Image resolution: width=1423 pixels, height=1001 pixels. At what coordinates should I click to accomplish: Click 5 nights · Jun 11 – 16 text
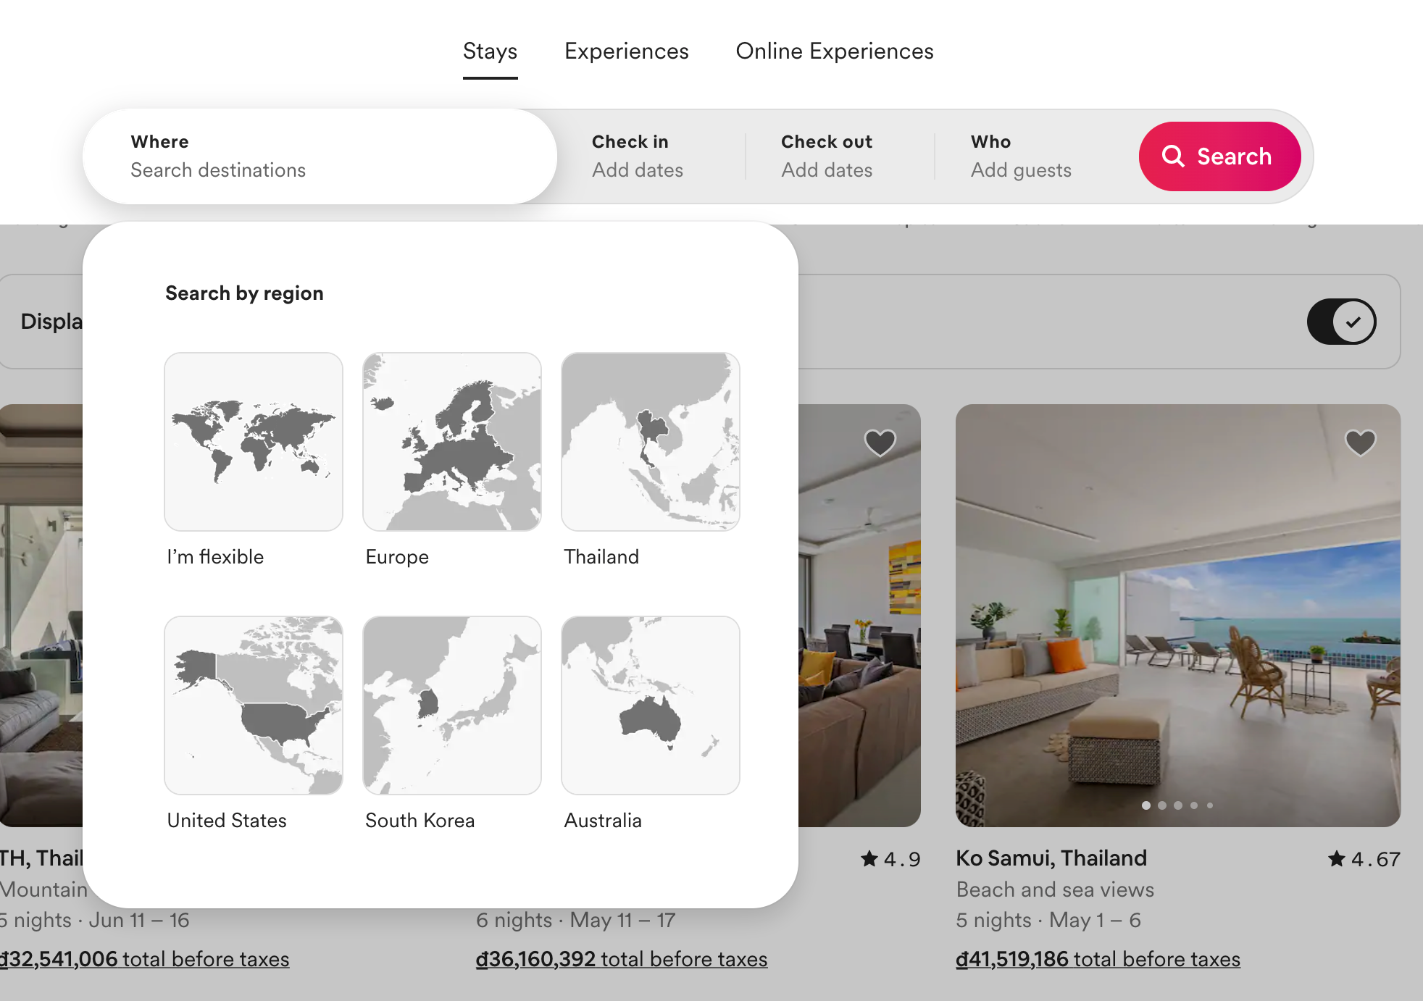click(x=94, y=920)
